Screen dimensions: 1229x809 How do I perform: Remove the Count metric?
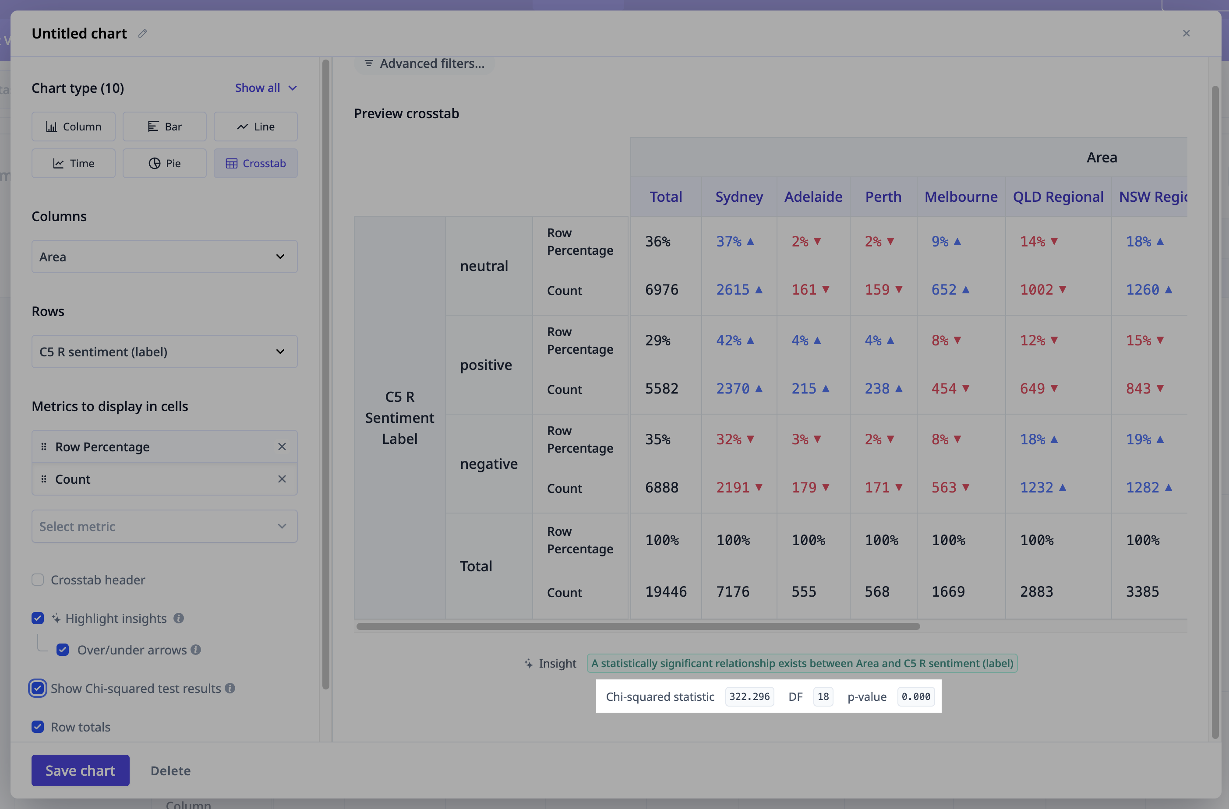282,479
